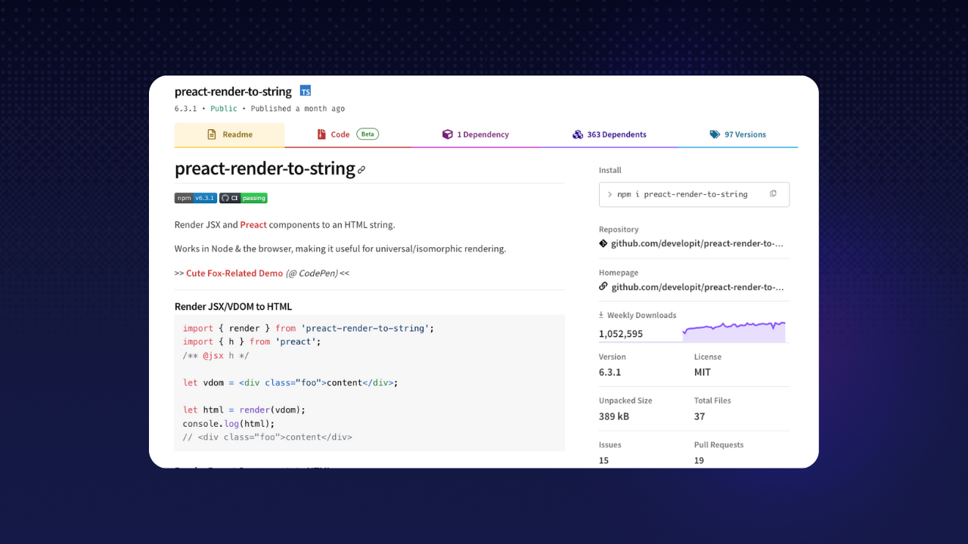Click the Weekly Downloads arrow icon

(x=601, y=315)
